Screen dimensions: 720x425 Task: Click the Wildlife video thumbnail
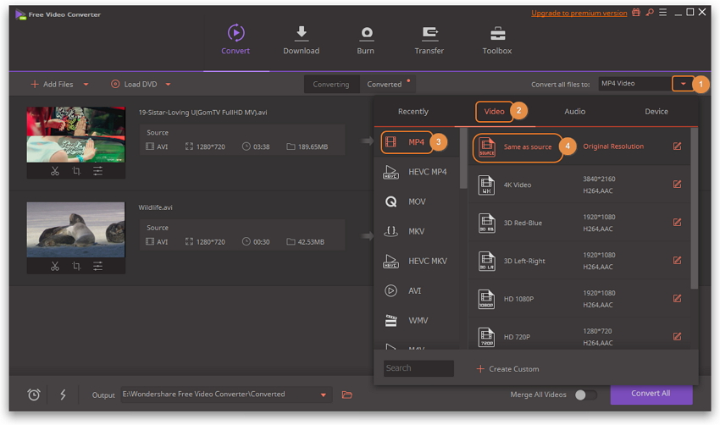75,229
